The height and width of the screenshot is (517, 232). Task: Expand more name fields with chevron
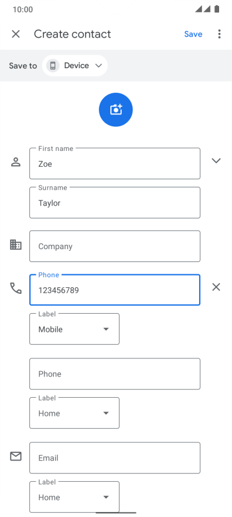[x=216, y=160]
